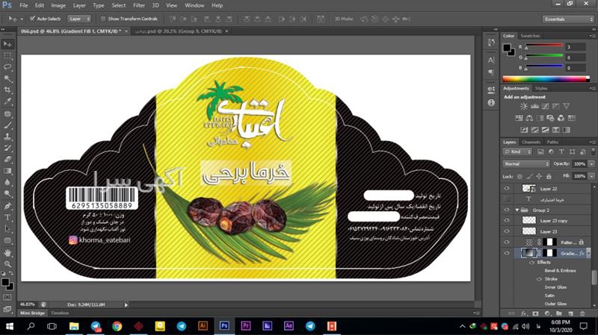Select the Lasso tool
This screenshot has width=598, height=335.
pos(7,66)
